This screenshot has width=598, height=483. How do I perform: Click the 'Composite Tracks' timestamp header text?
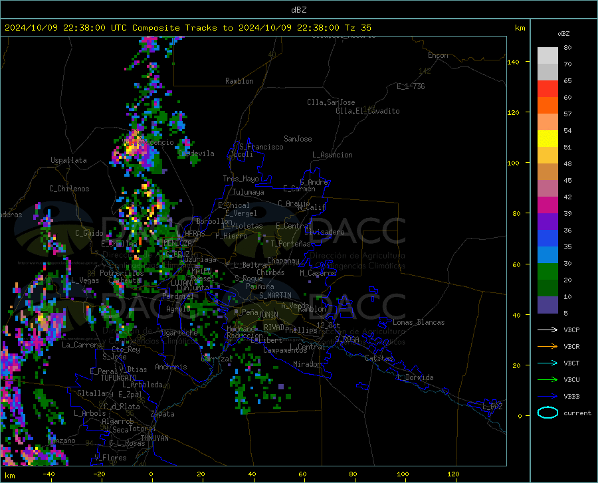point(187,28)
